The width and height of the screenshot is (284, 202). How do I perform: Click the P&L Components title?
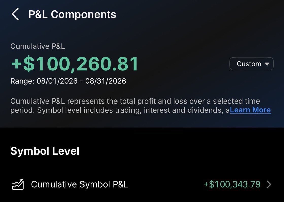pyautogui.click(x=72, y=14)
